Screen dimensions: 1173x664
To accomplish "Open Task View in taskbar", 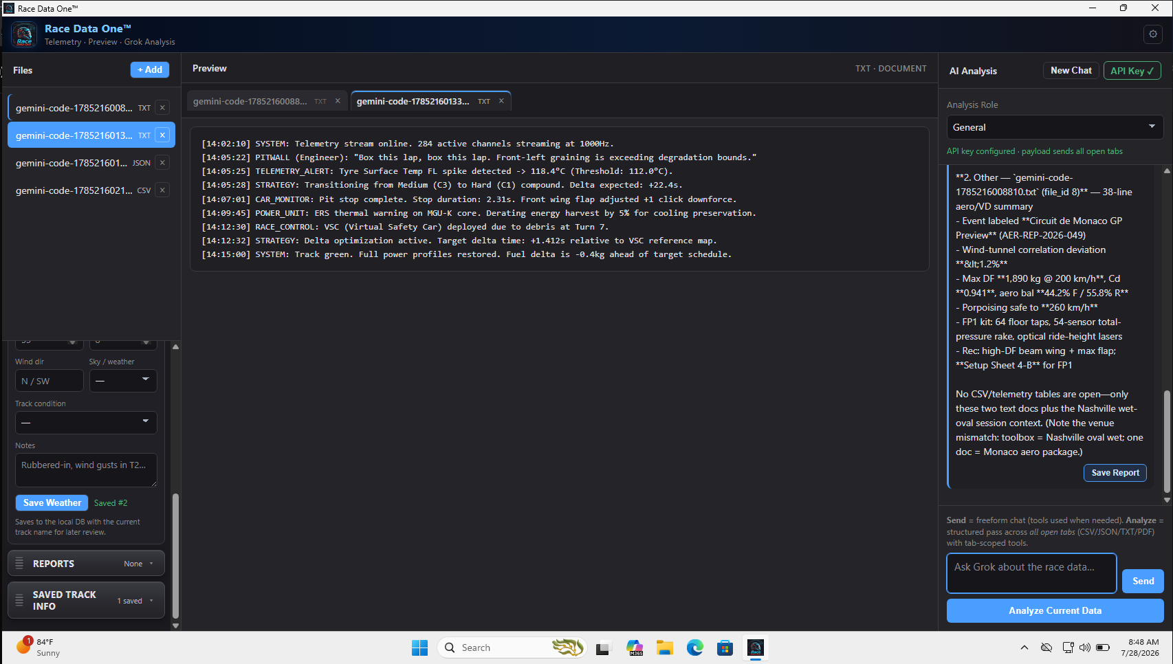I will 603,648.
